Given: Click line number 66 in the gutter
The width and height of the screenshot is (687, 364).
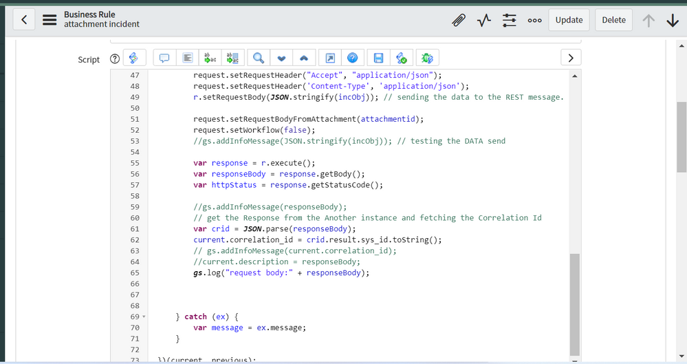Looking at the screenshot, I should coord(135,283).
